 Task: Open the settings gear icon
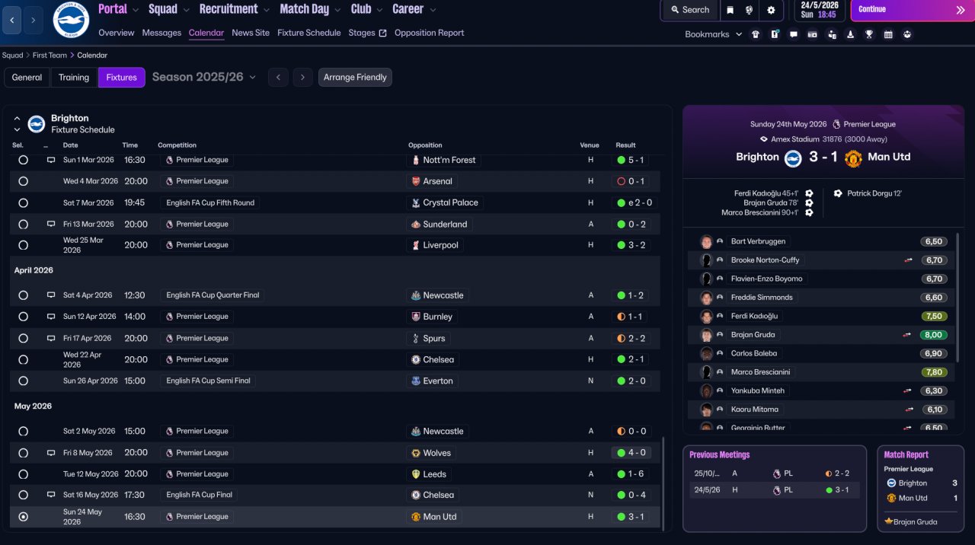771,10
